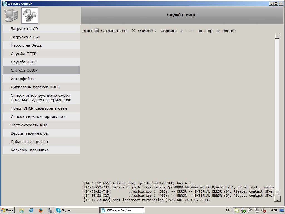Open Firefox from the taskbar
The width and height of the screenshot is (285, 214).
pyautogui.click(x=40, y=210)
